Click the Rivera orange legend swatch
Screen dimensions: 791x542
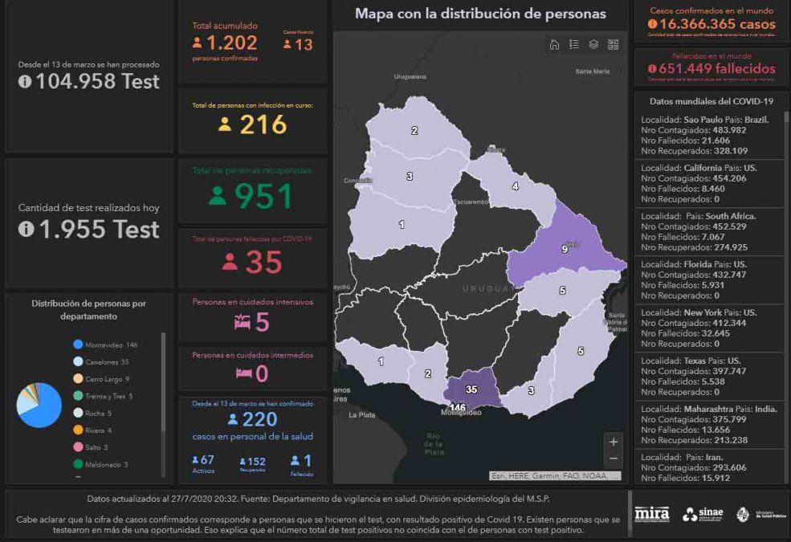(x=78, y=430)
